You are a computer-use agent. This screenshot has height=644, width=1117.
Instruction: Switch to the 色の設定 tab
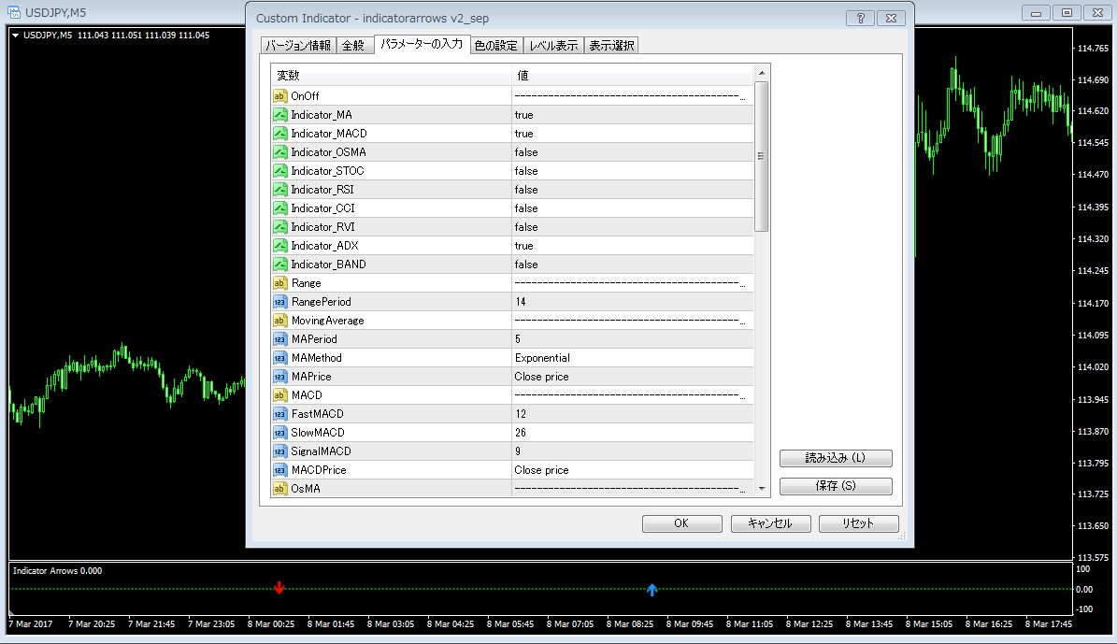coord(495,46)
